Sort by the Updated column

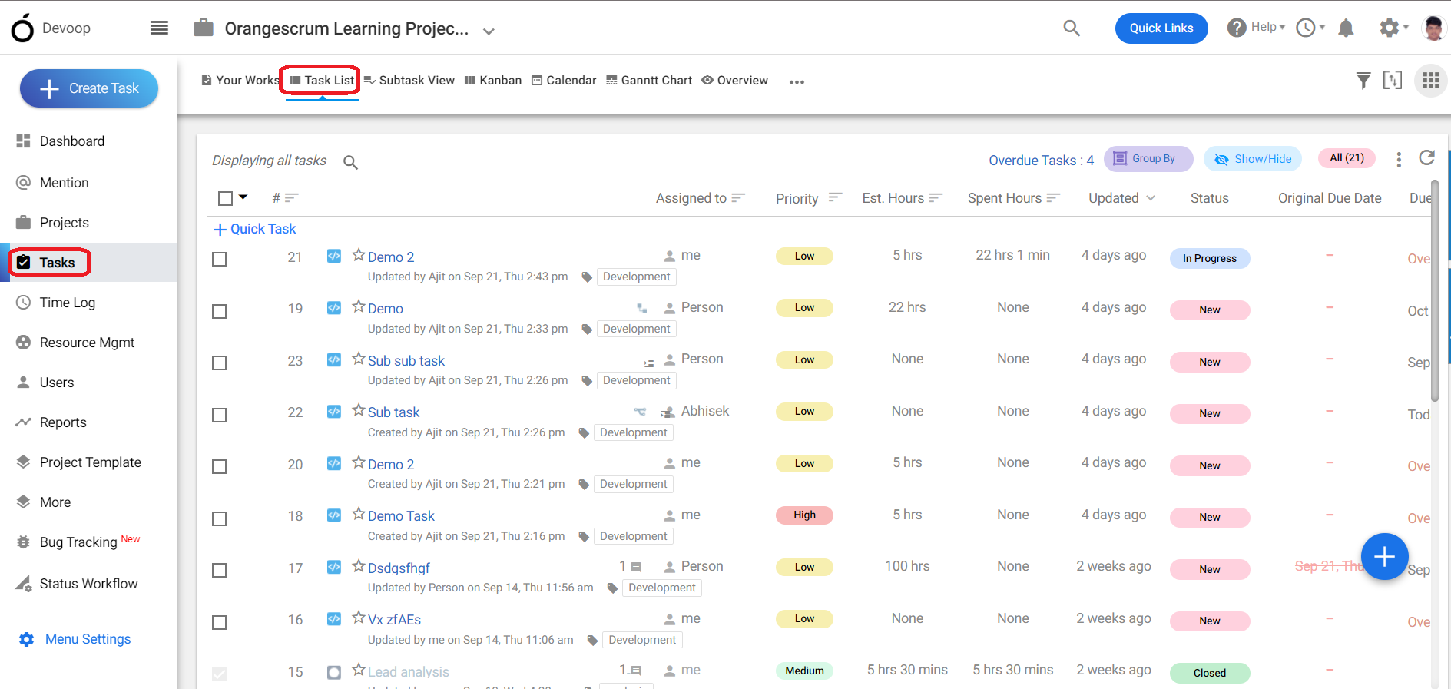click(x=1121, y=198)
